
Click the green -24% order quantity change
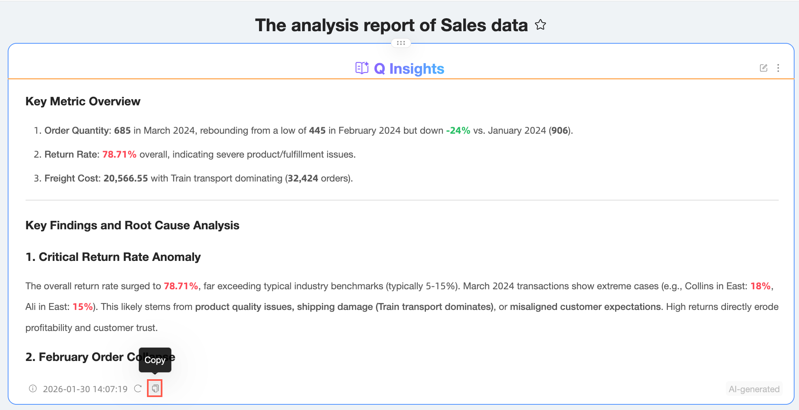coord(458,130)
